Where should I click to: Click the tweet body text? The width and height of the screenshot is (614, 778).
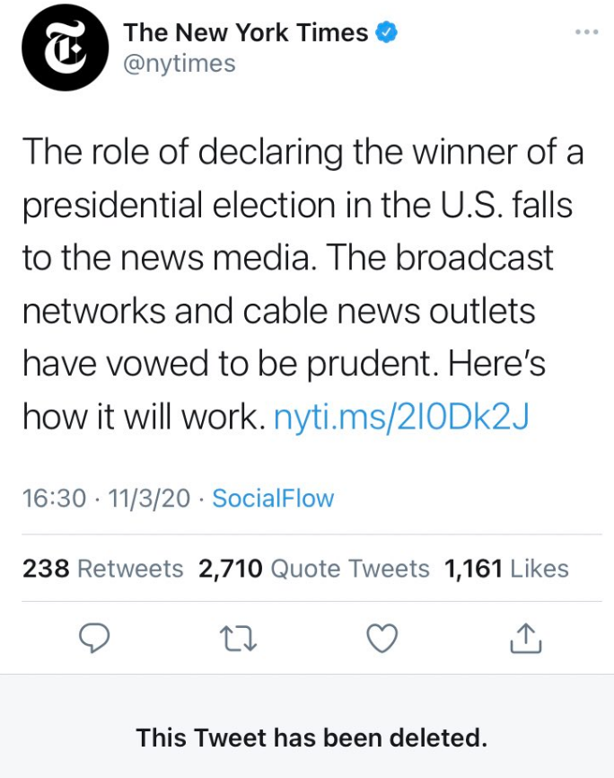point(303,284)
